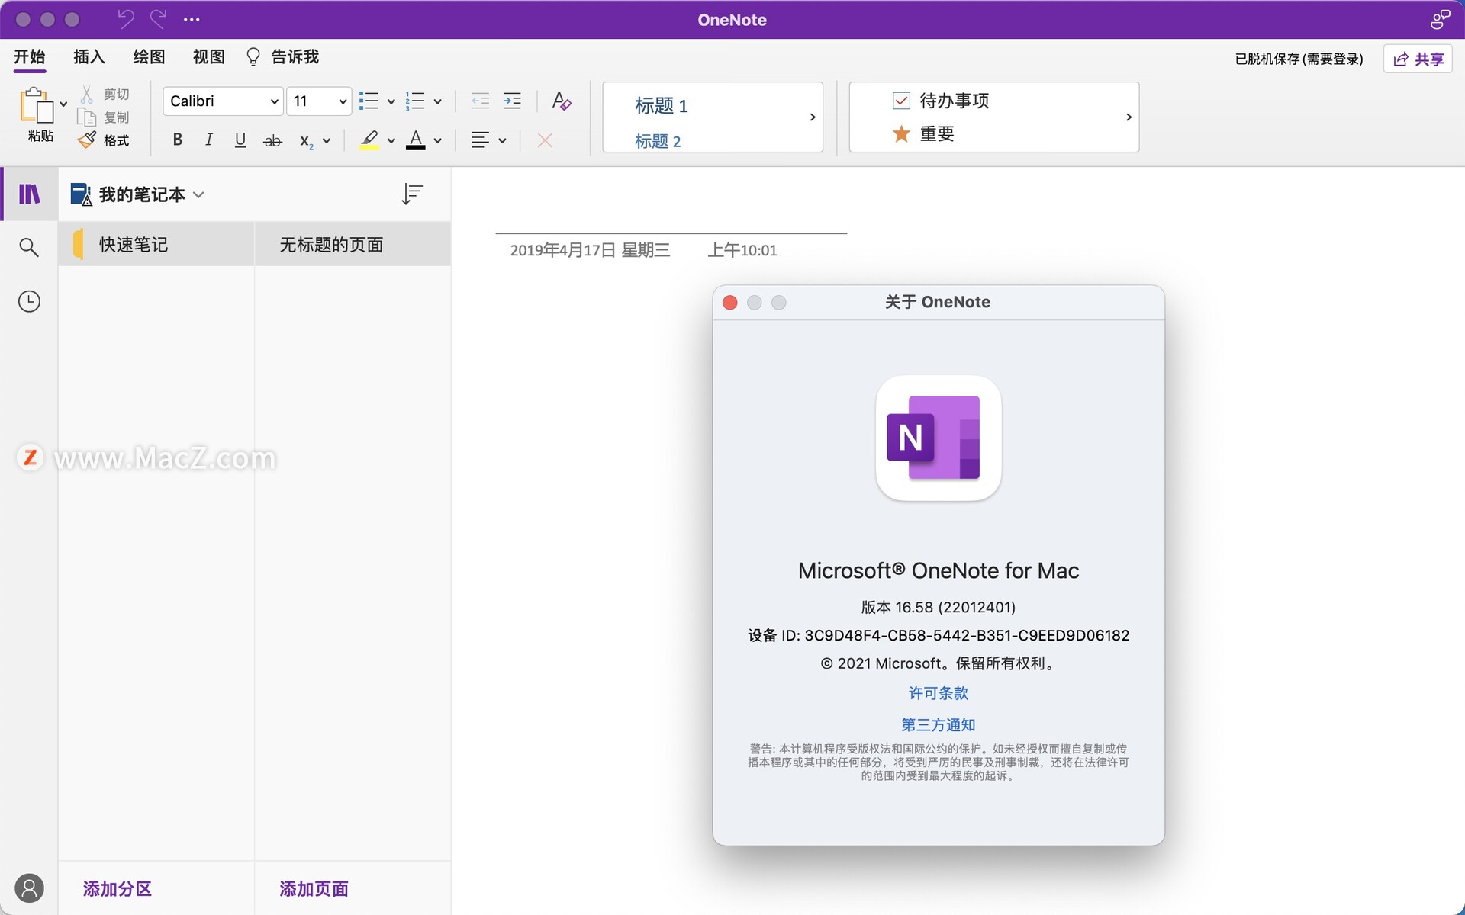This screenshot has width=1465, height=915.
Task: Open recent notes clock icon
Action: point(29,301)
